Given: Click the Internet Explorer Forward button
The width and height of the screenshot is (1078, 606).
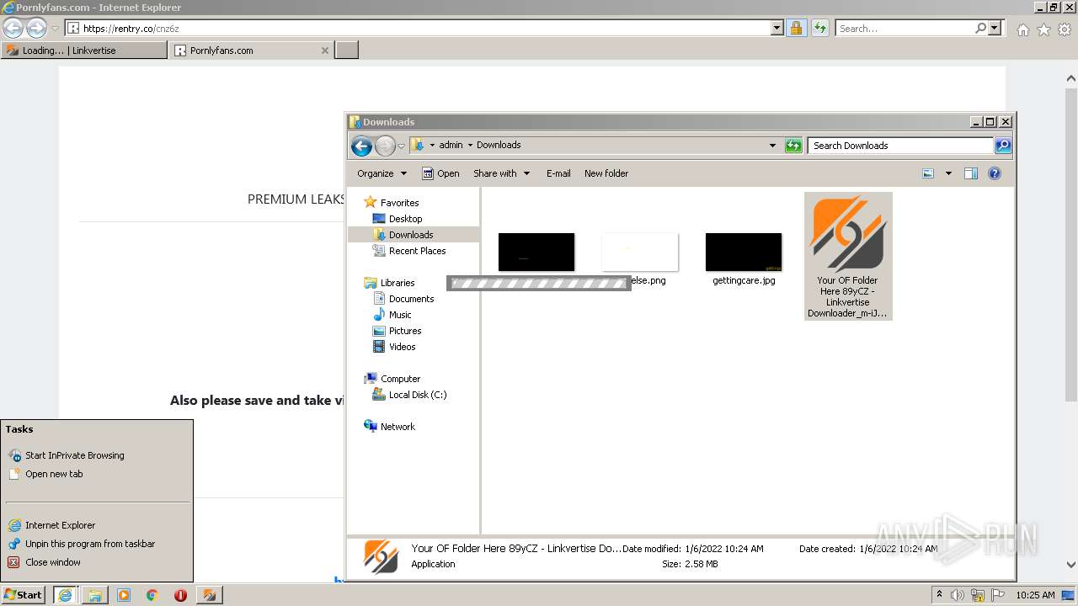Looking at the screenshot, I should (x=36, y=29).
